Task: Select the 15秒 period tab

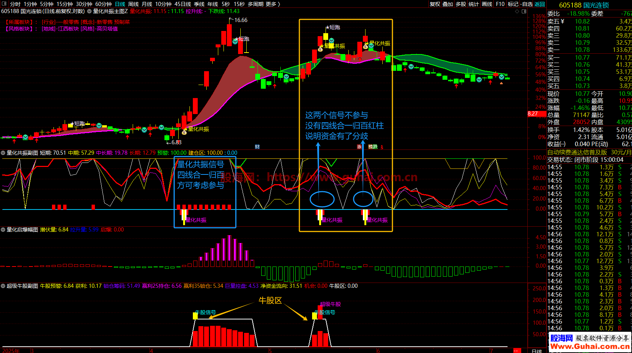Action: (x=239, y=4)
